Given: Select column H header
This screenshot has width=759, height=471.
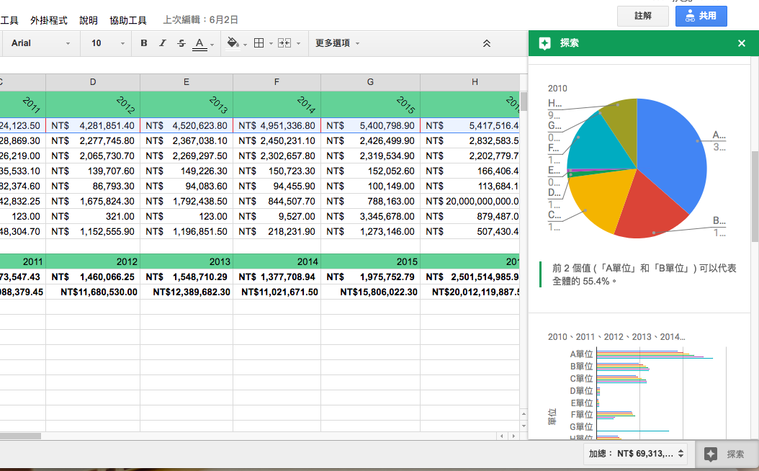Looking at the screenshot, I should point(470,82).
